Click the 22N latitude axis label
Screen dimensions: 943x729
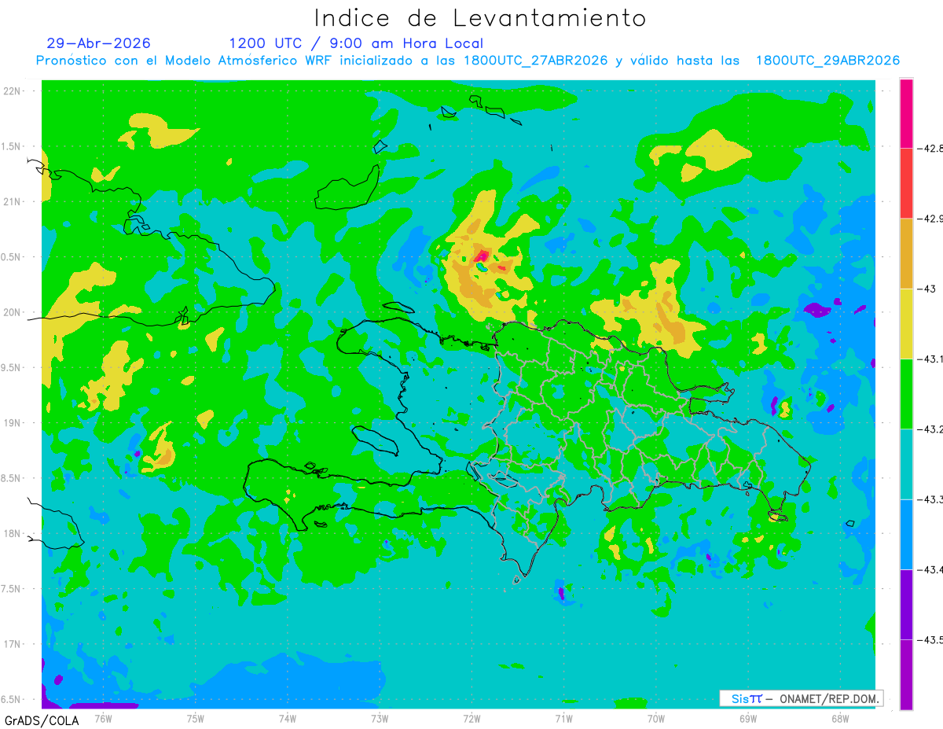pos(13,91)
